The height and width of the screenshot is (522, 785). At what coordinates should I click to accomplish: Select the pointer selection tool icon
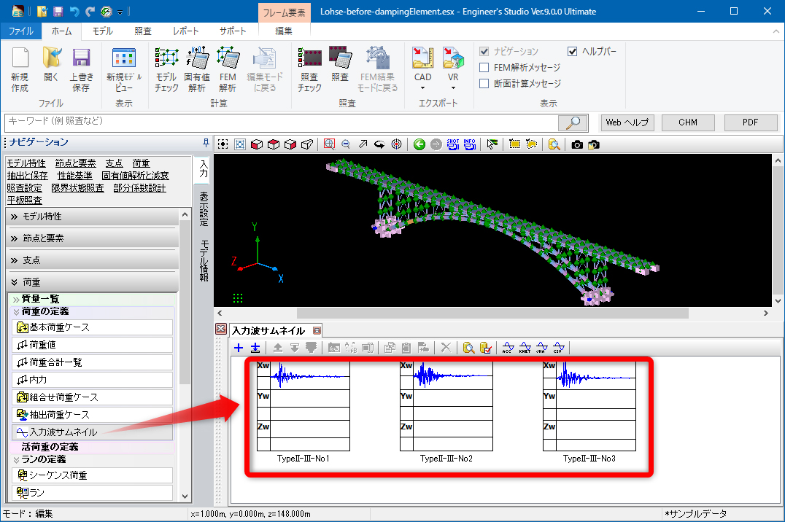coord(492,144)
